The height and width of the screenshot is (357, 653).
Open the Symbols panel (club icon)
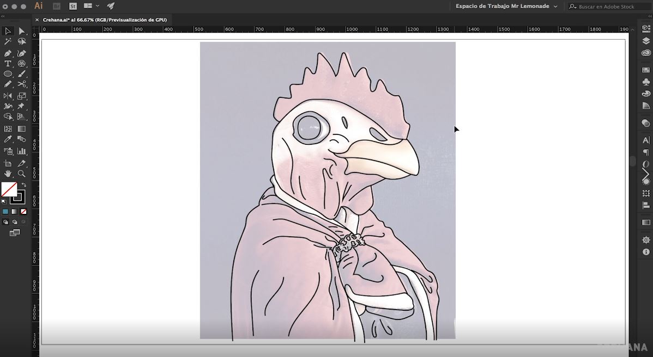tap(646, 82)
